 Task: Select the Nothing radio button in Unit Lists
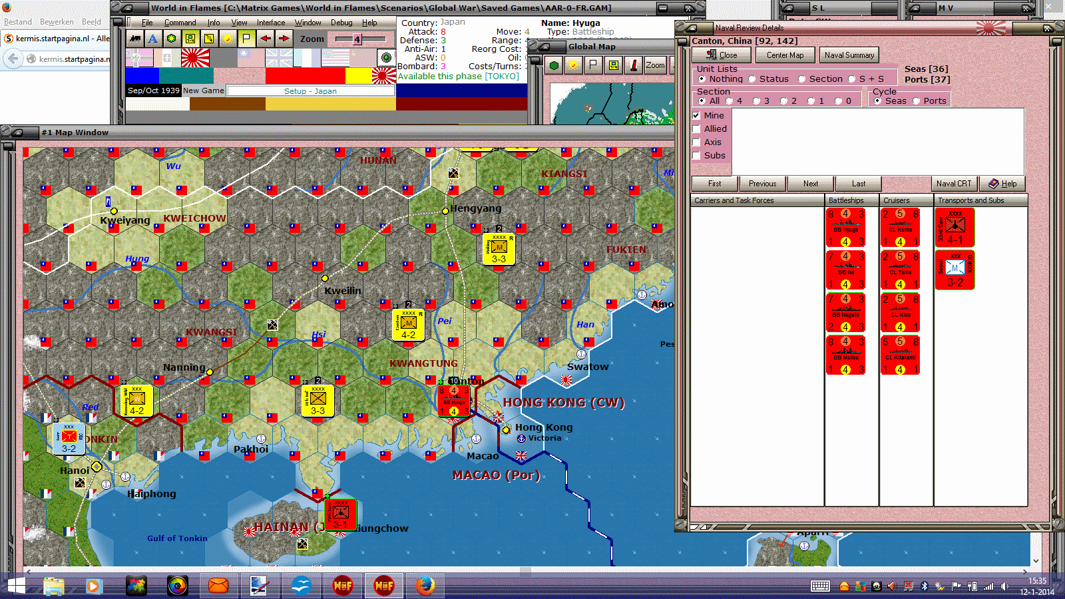click(x=702, y=79)
